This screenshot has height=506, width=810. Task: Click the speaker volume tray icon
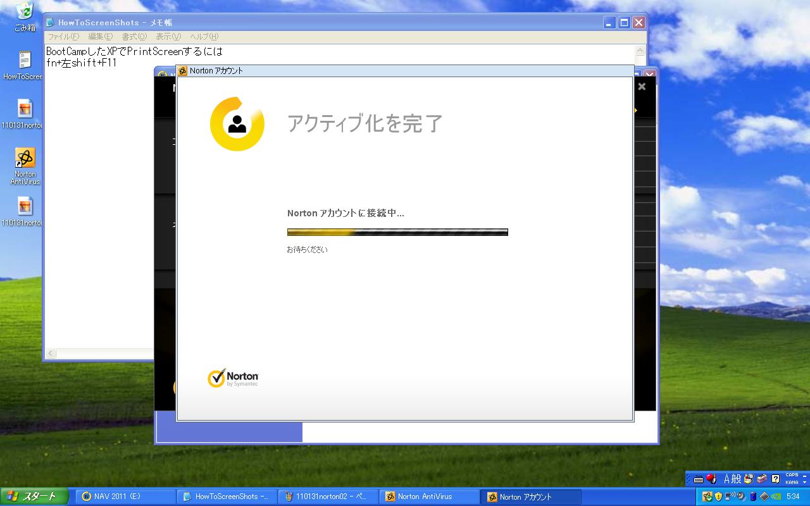coord(741,497)
